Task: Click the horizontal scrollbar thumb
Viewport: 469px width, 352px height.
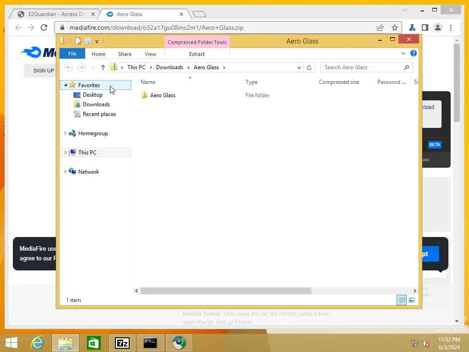Action: [226, 291]
